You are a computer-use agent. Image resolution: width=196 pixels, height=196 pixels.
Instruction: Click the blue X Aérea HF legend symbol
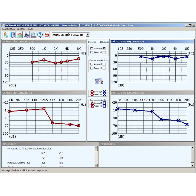coord(104,95)
